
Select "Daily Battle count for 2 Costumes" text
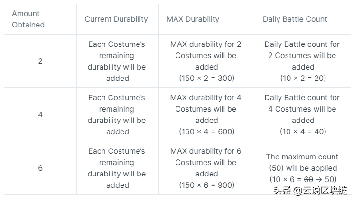tap(302, 50)
